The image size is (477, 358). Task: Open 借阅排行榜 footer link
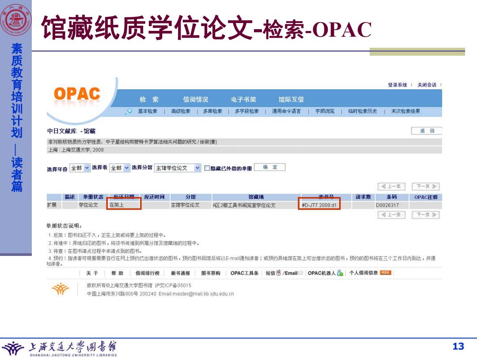point(148,273)
